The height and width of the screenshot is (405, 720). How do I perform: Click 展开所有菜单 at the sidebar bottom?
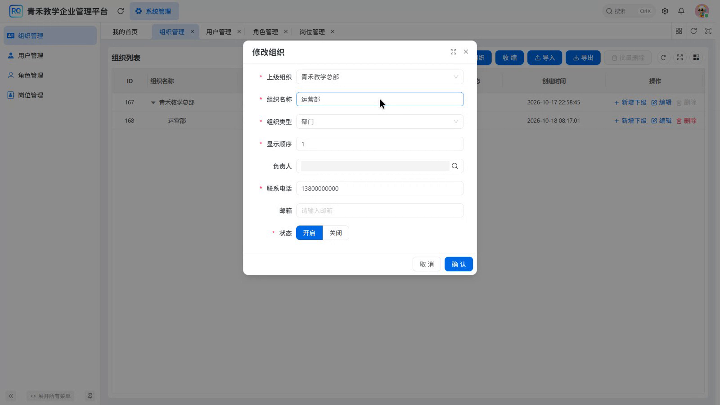(x=50, y=396)
